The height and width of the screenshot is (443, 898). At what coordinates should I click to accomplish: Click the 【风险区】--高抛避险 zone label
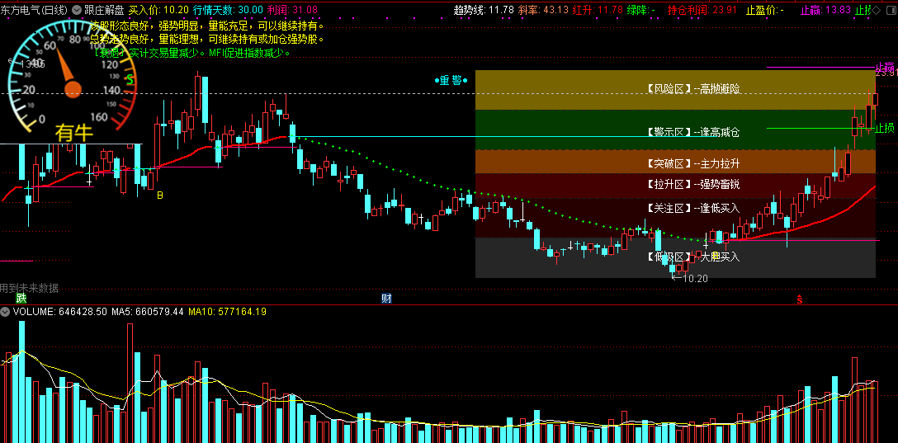pos(692,89)
